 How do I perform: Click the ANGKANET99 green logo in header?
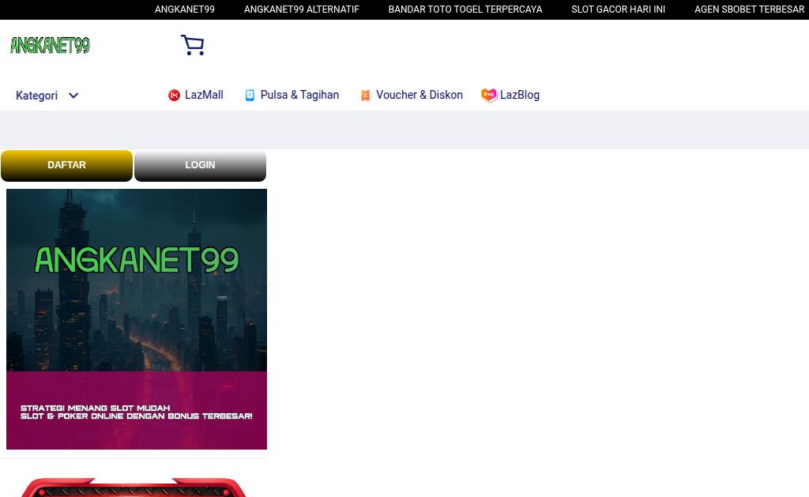click(x=50, y=45)
